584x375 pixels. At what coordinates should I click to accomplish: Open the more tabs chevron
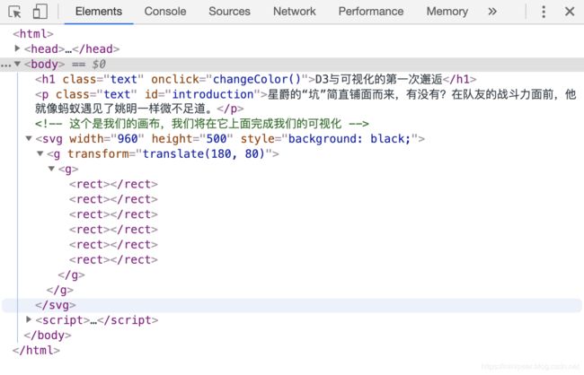pyautogui.click(x=492, y=12)
